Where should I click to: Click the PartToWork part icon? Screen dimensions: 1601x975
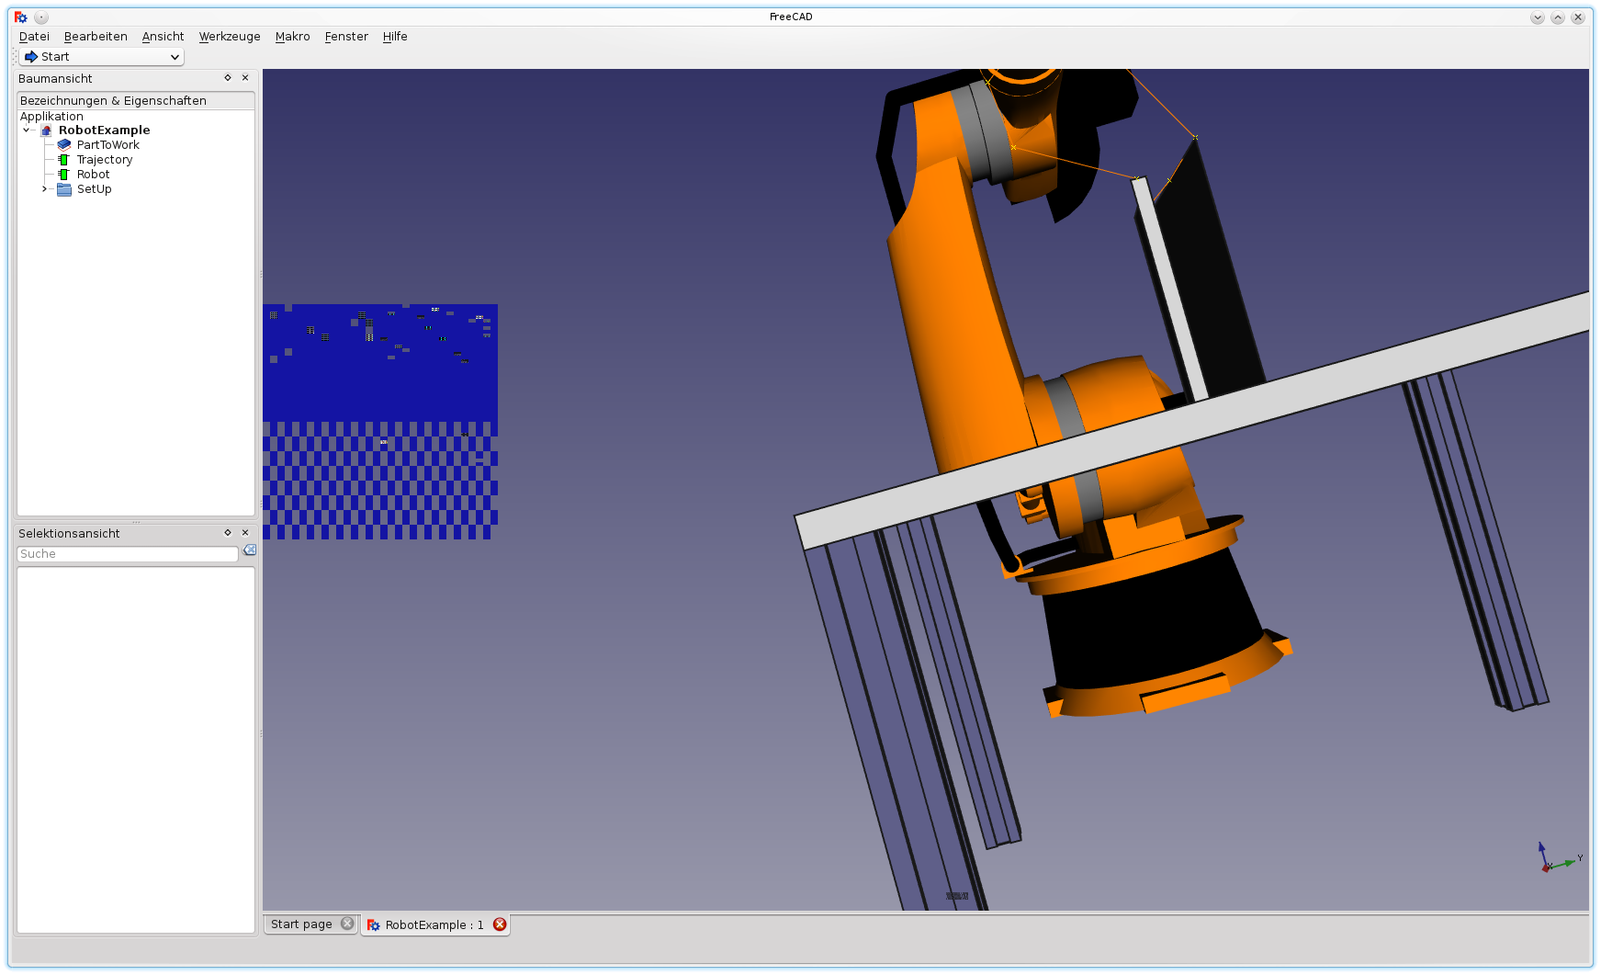tap(64, 145)
